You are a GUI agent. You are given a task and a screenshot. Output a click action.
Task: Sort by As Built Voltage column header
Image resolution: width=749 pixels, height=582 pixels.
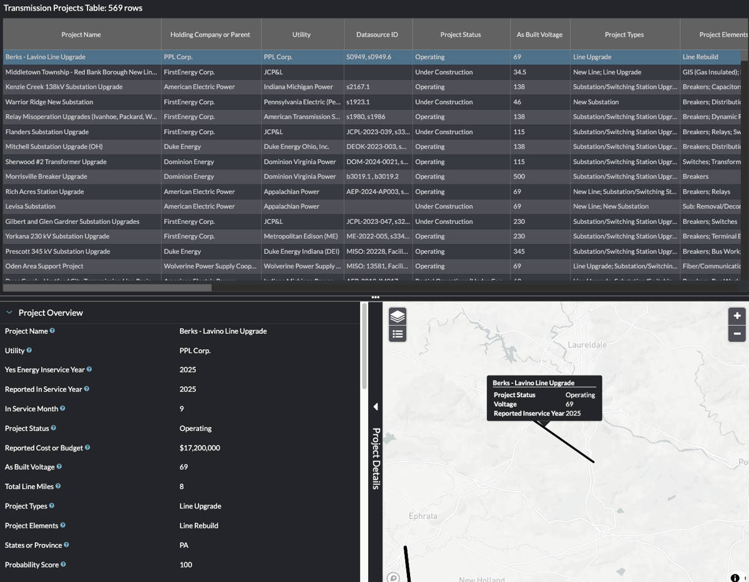click(x=540, y=34)
